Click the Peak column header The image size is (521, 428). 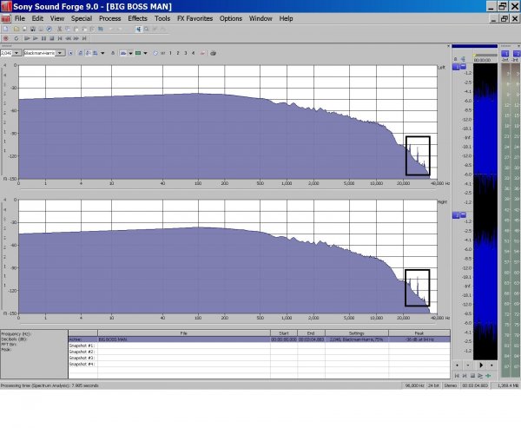(x=419, y=333)
